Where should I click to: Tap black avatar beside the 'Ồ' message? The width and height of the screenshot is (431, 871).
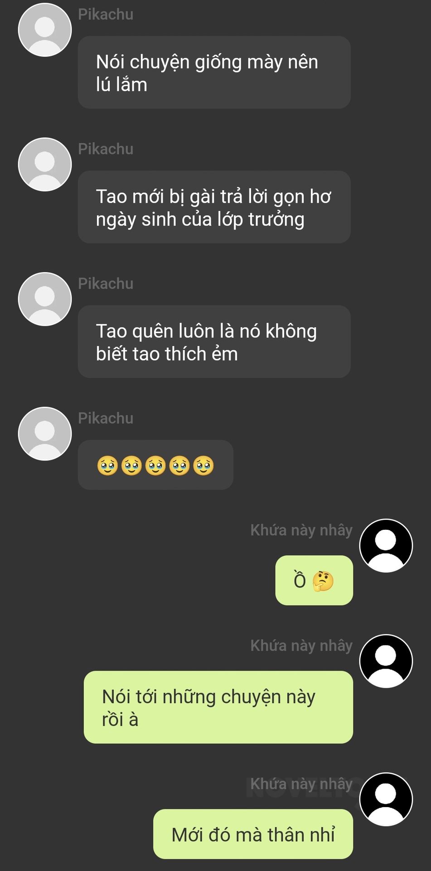[x=386, y=546]
